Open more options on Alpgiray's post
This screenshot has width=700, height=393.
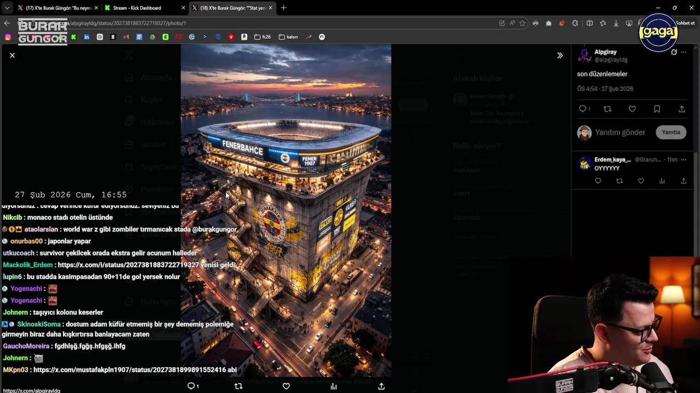(x=684, y=52)
